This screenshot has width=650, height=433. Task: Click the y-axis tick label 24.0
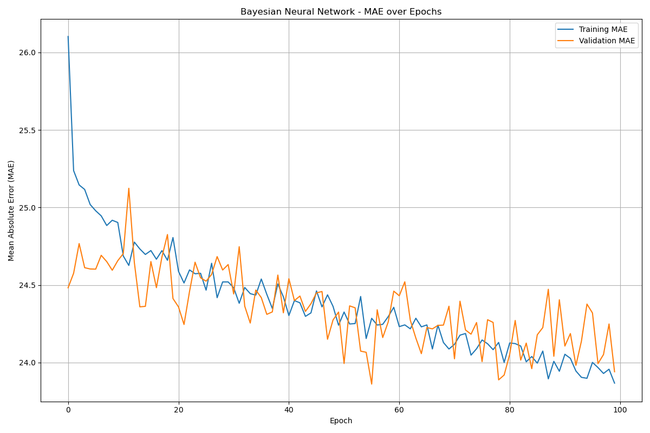28,363
